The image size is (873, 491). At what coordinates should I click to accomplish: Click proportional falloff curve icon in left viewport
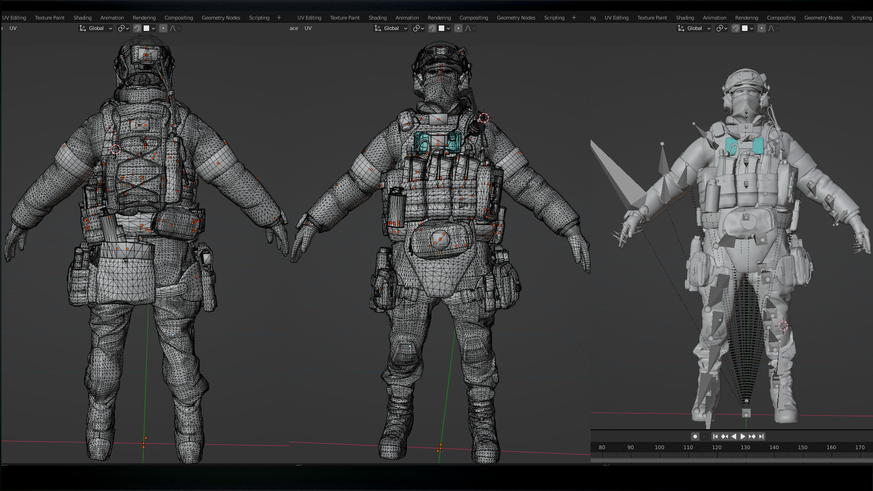coord(173,28)
